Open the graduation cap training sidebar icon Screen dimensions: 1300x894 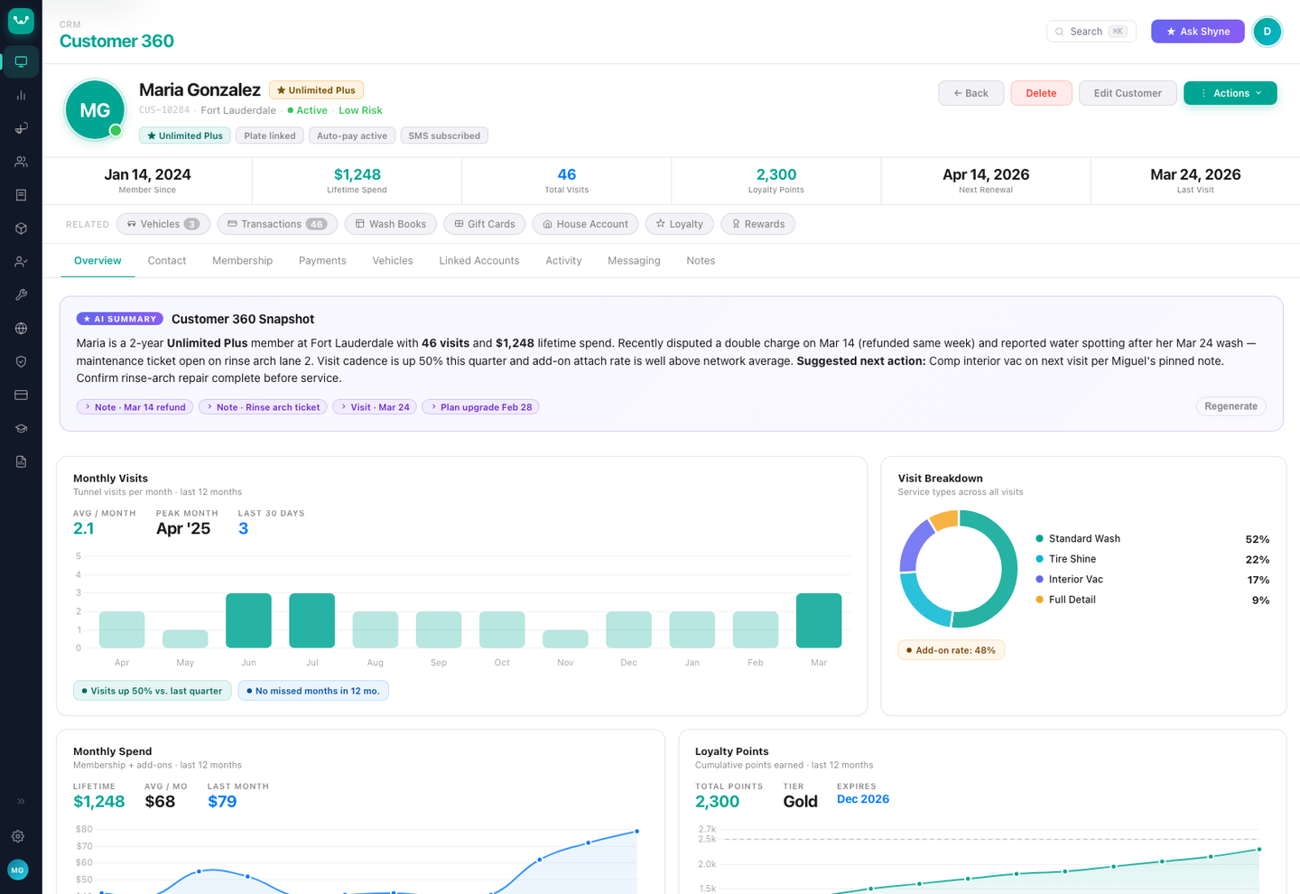[x=21, y=428]
